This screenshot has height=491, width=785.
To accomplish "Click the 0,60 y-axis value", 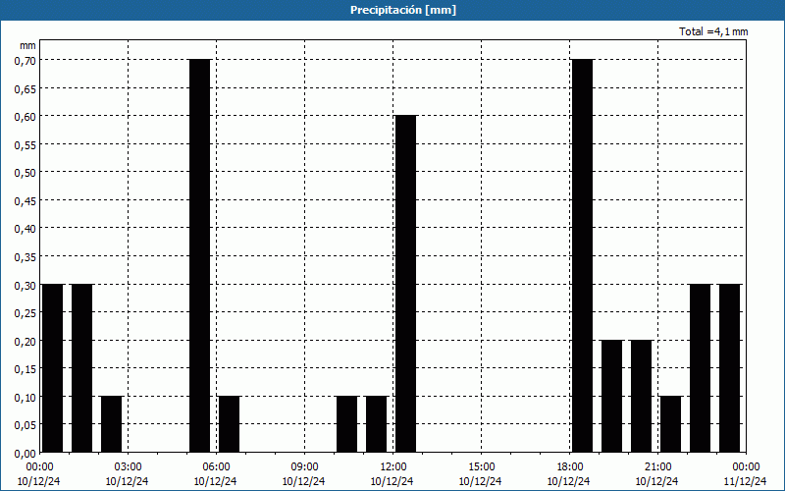I will [26, 116].
